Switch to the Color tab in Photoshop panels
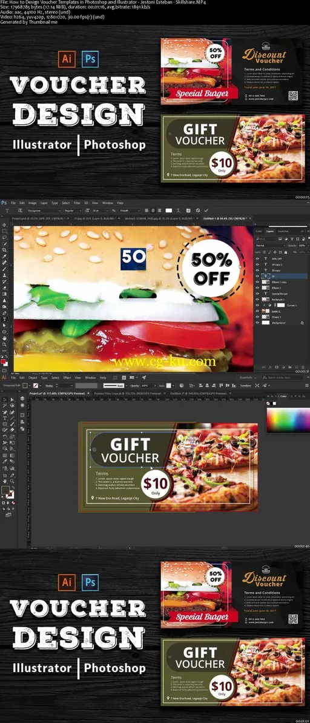The image size is (310, 723). click(259, 231)
